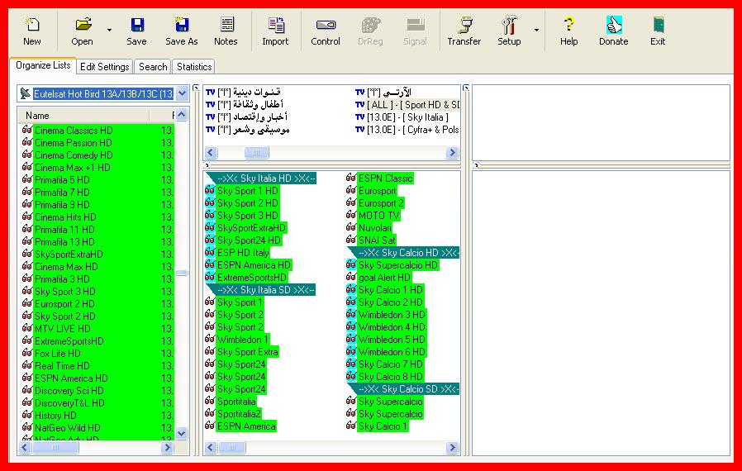Click left arrow of middle channel list scrollbar
742x471 pixels.
(x=211, y=447)
